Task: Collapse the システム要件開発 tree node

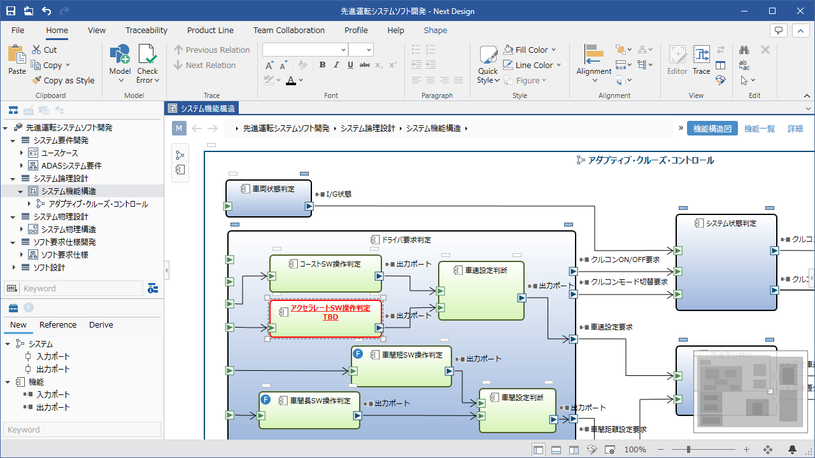Action: point(13,141)
